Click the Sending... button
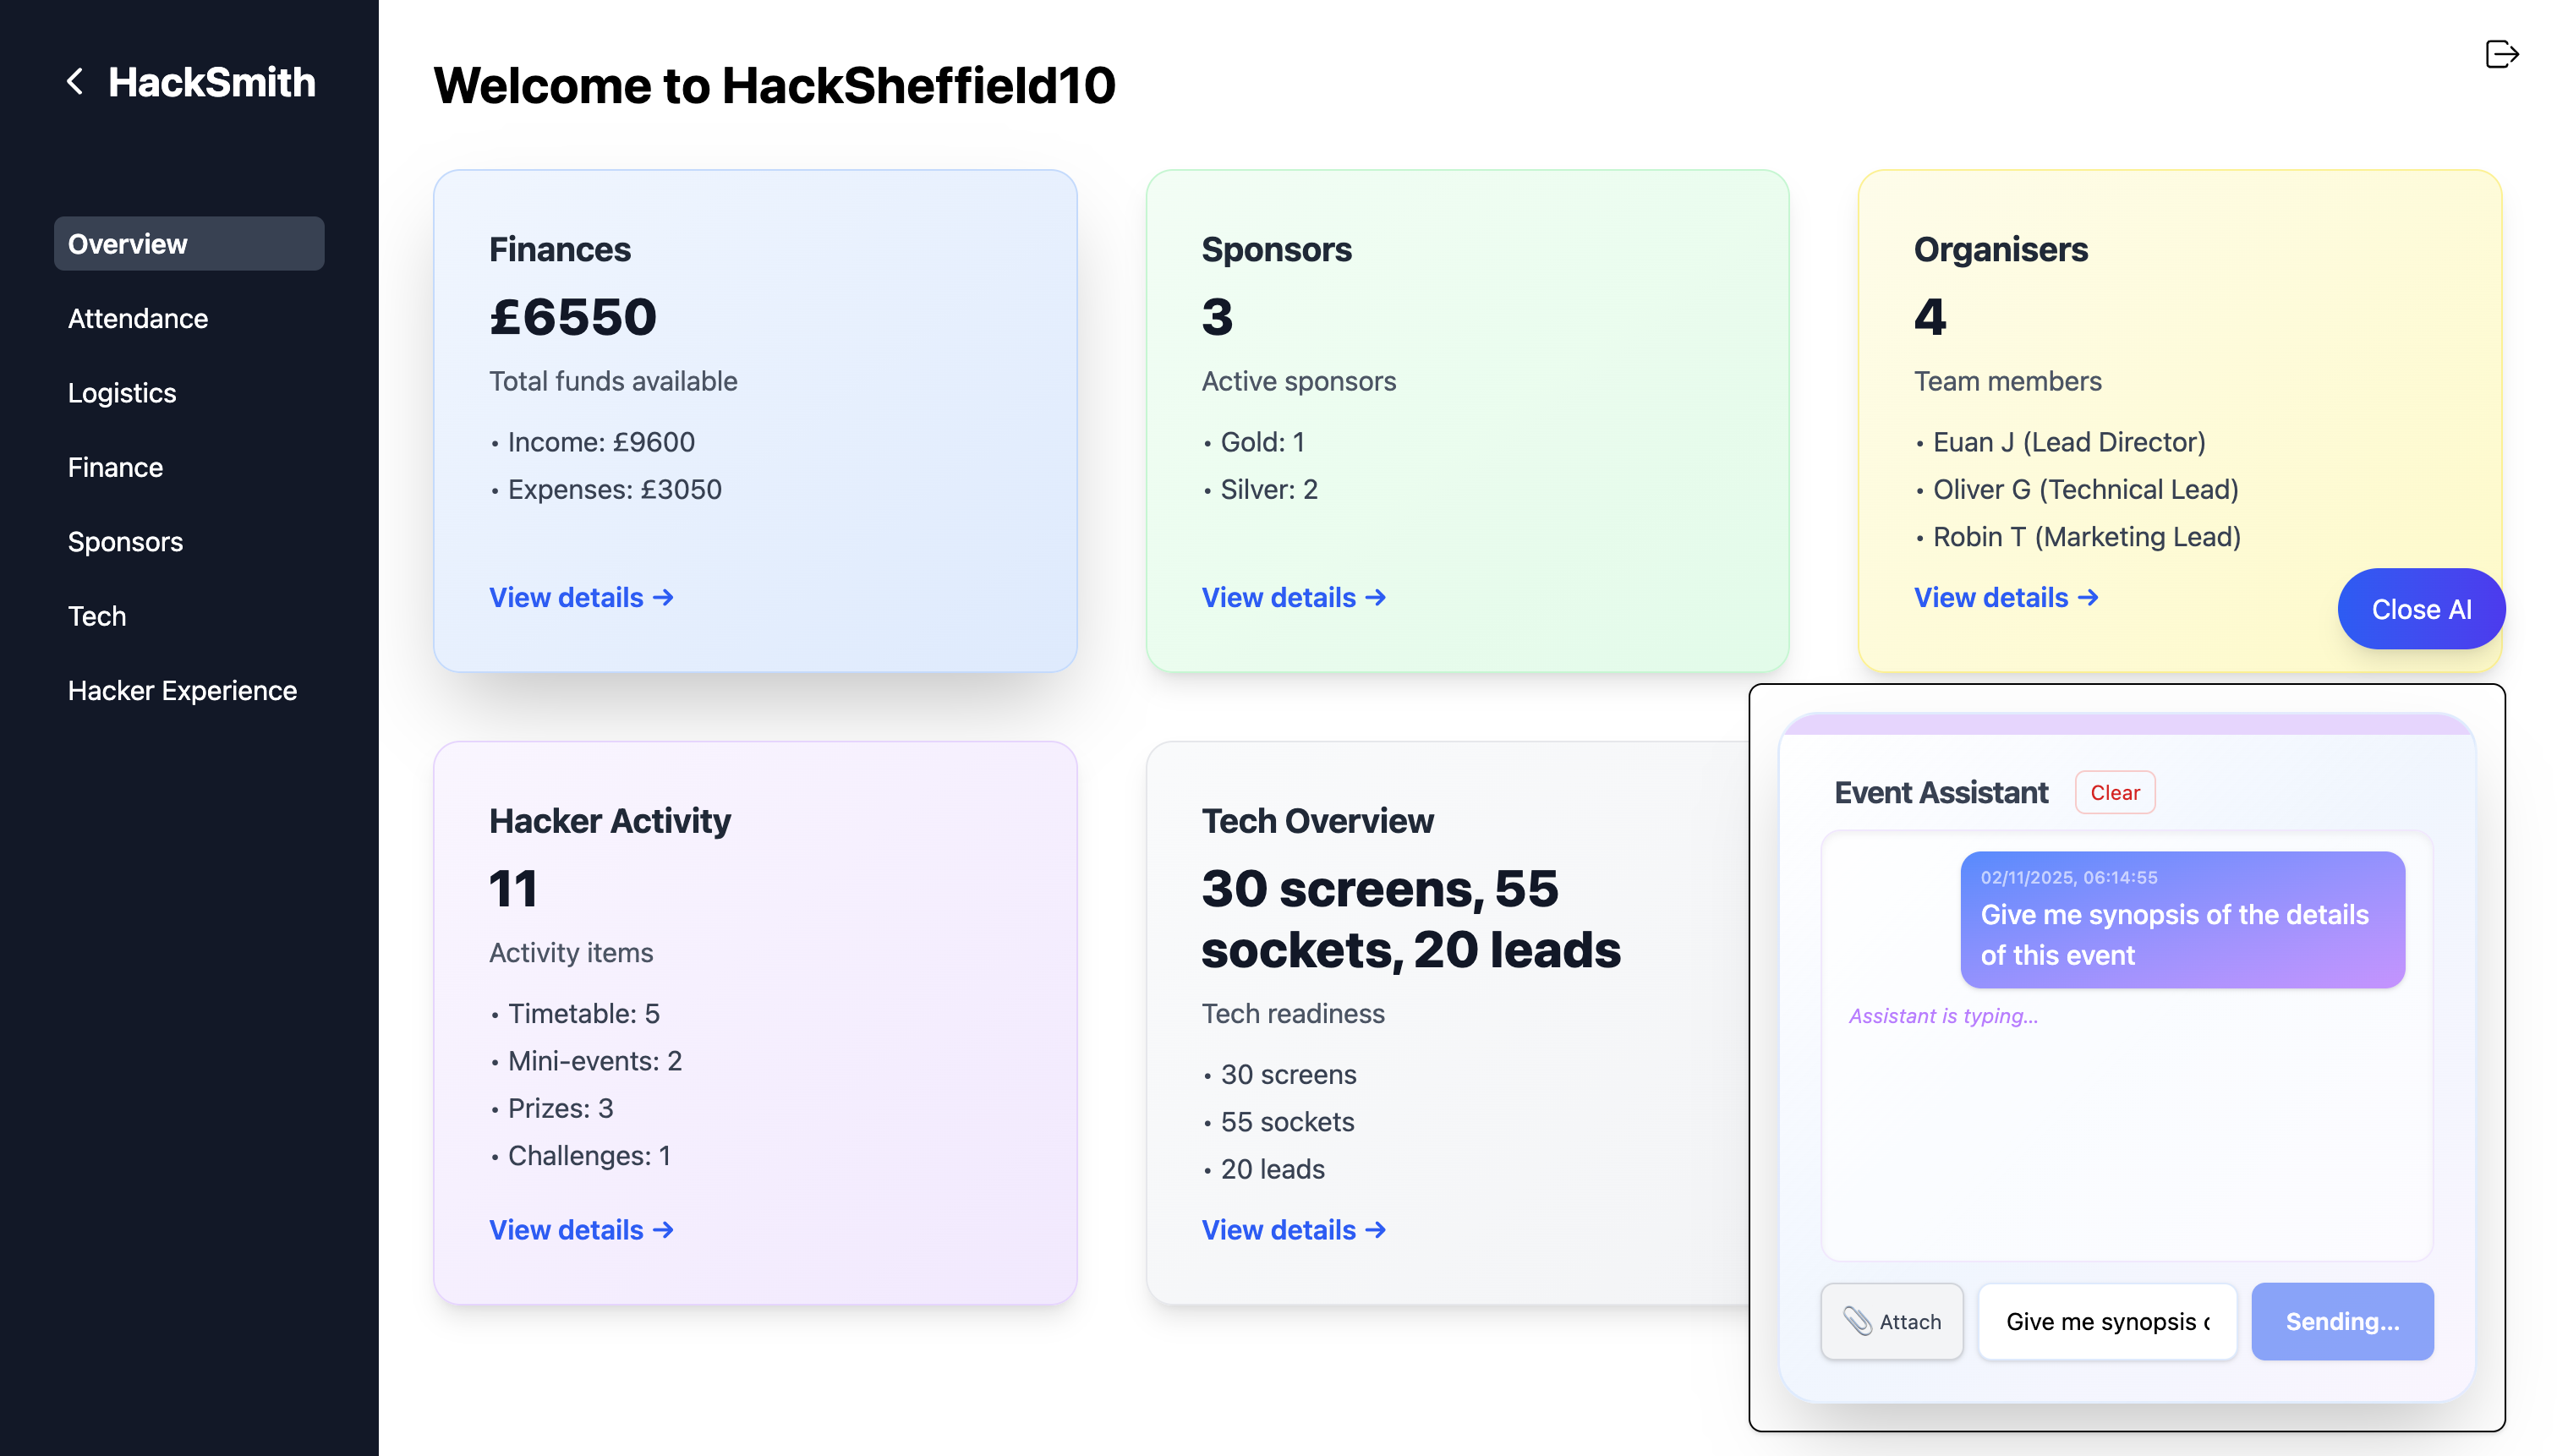This screenshot has width=2557, height=1456. pyautogui.click(x=2341, y=1321)
